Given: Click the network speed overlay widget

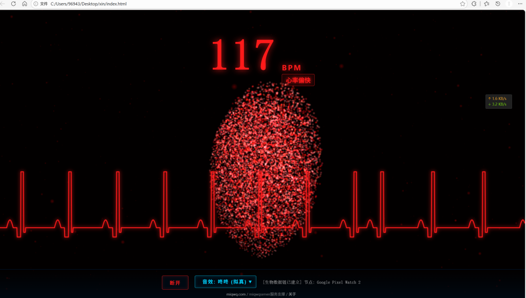Looking at the screenshot, I should 498,102.
